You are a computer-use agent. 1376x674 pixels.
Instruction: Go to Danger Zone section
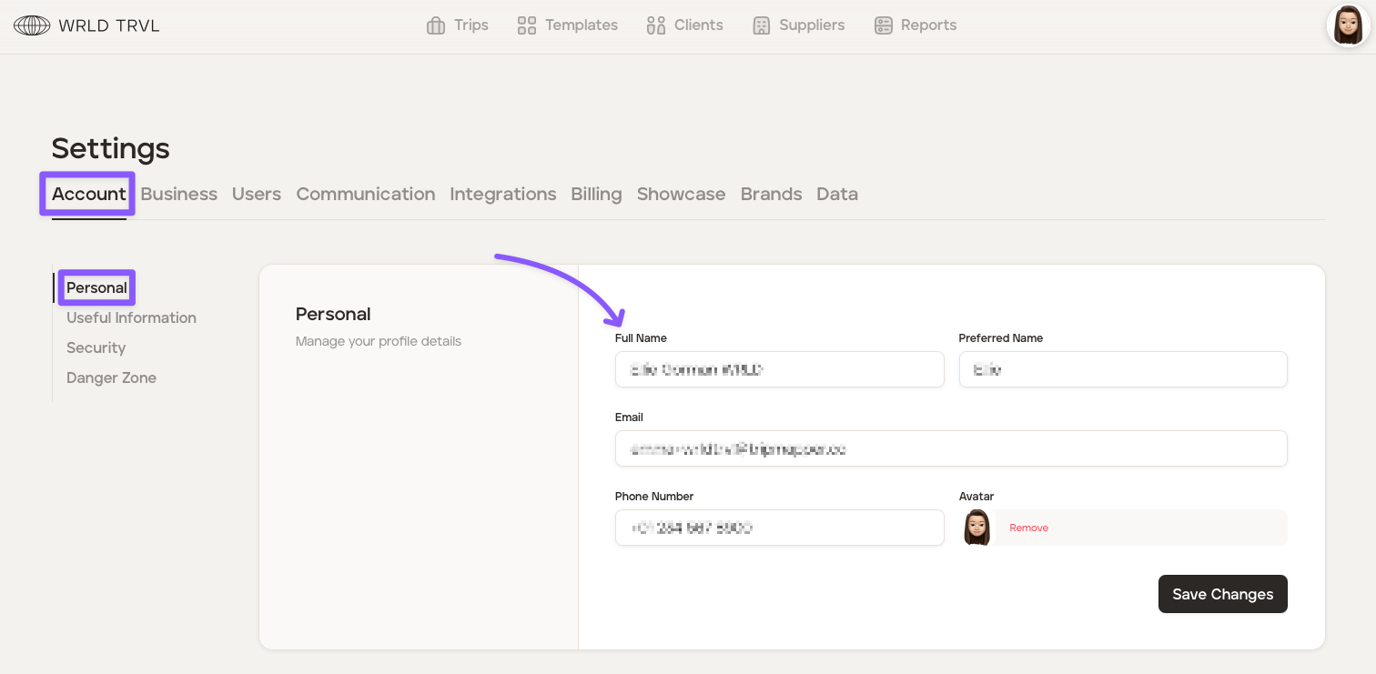click(x=111, y=377)
